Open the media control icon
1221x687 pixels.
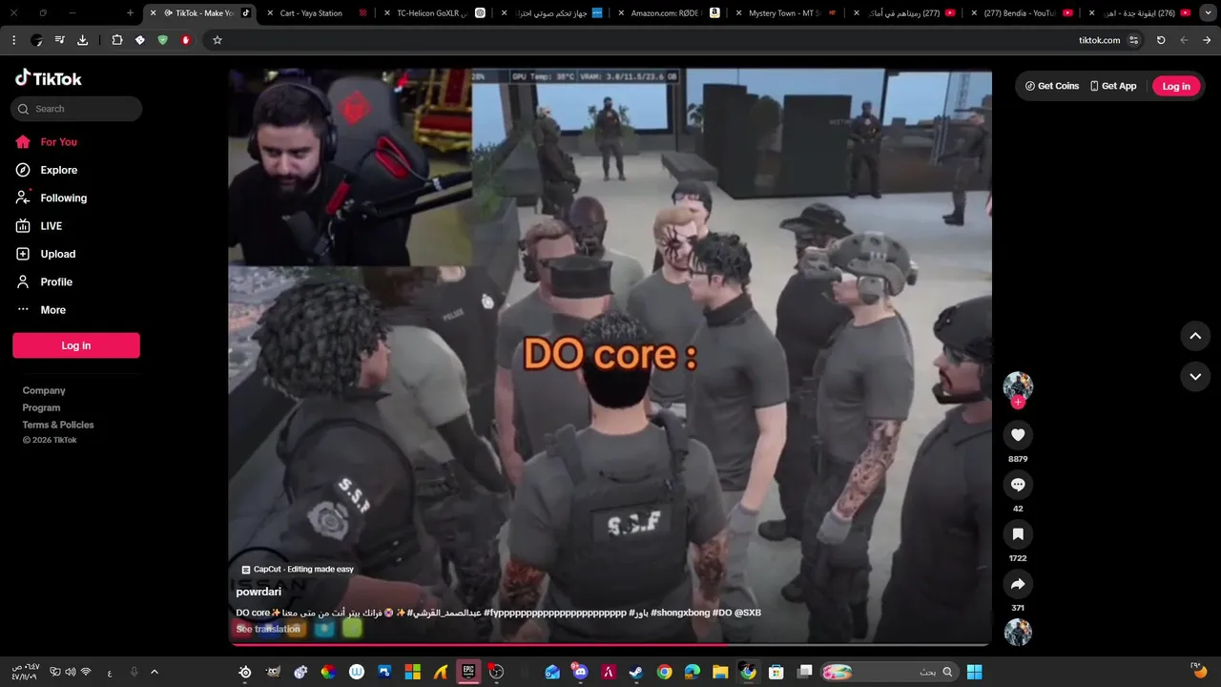(60, 40)
